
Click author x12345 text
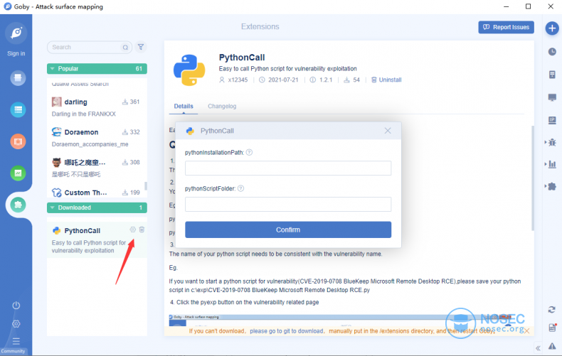tap(238, 80)
